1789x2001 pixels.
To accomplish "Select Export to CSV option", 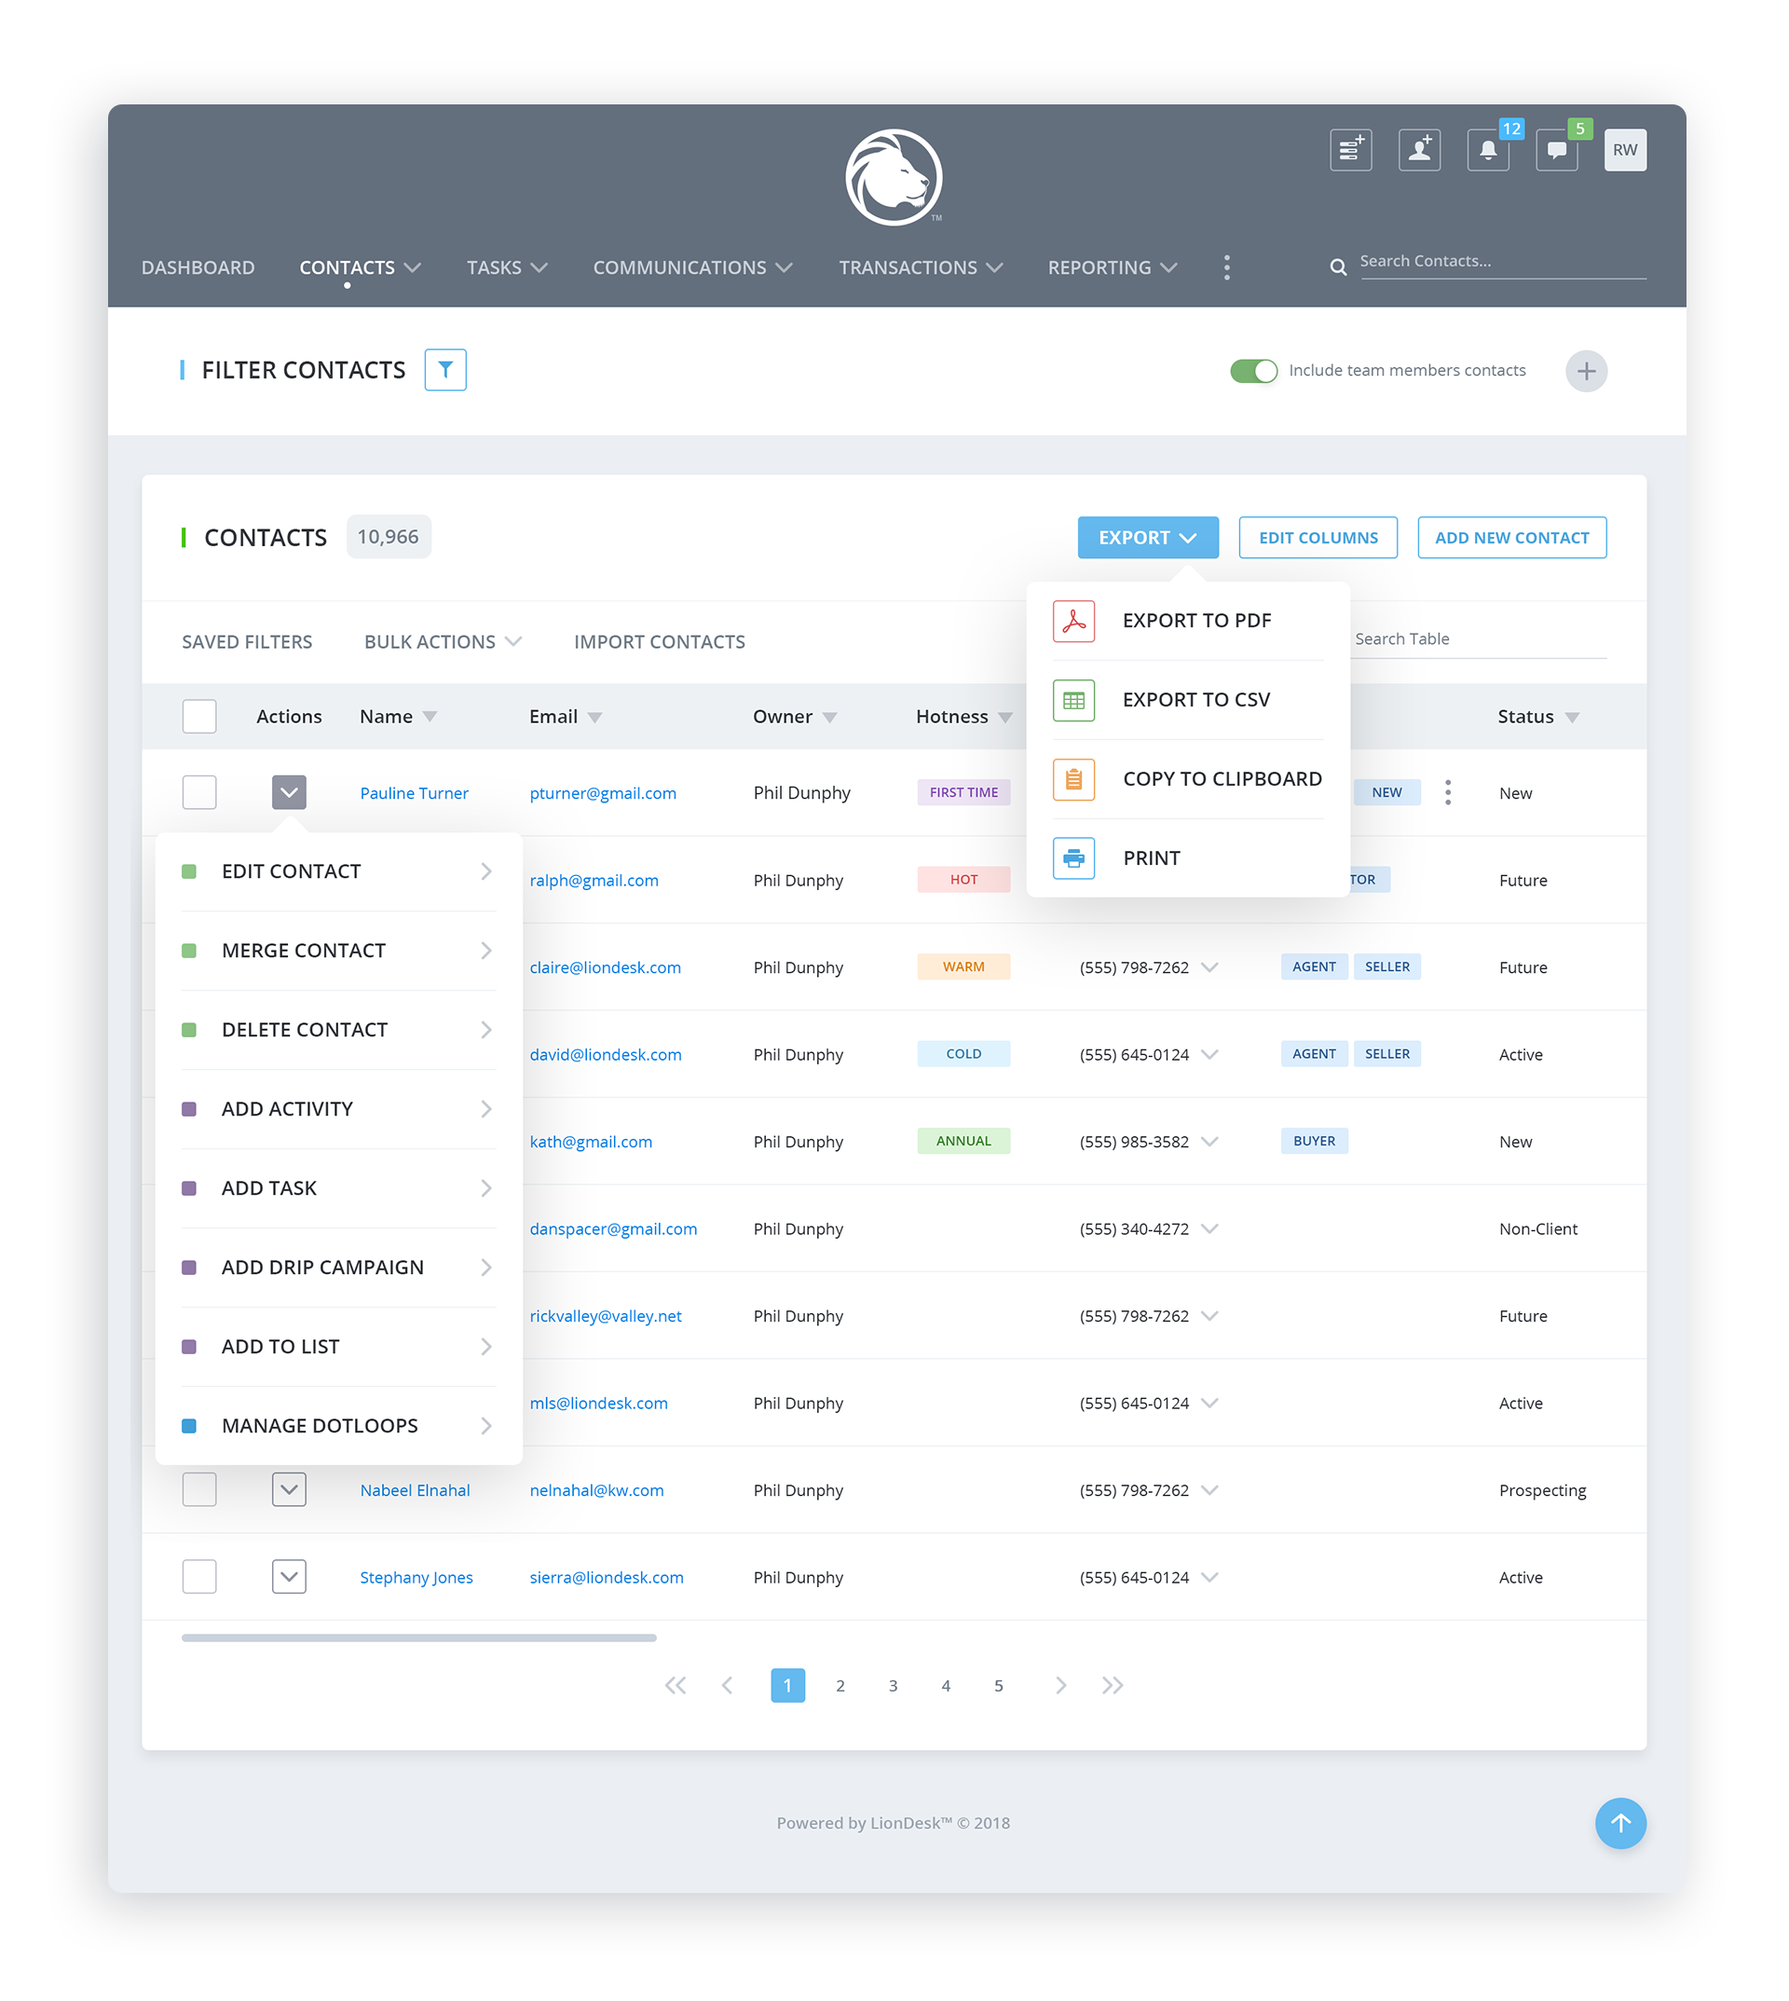I will pyautogui.click(x=1195, y=699).
